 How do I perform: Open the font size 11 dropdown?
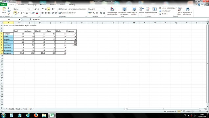coord(33,9)
